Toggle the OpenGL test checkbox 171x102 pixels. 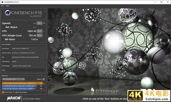click(x=44, y=23)
